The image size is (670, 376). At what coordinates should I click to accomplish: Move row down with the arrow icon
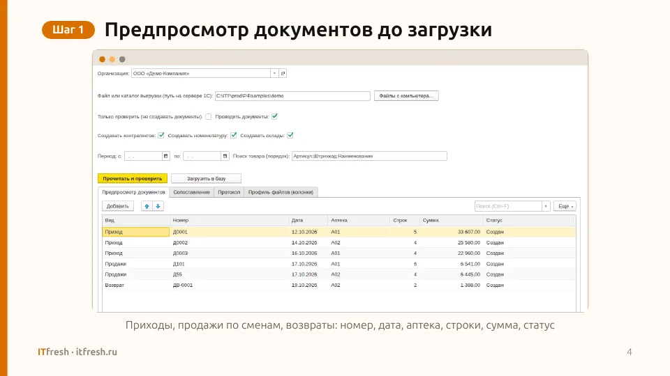[158, 206]
